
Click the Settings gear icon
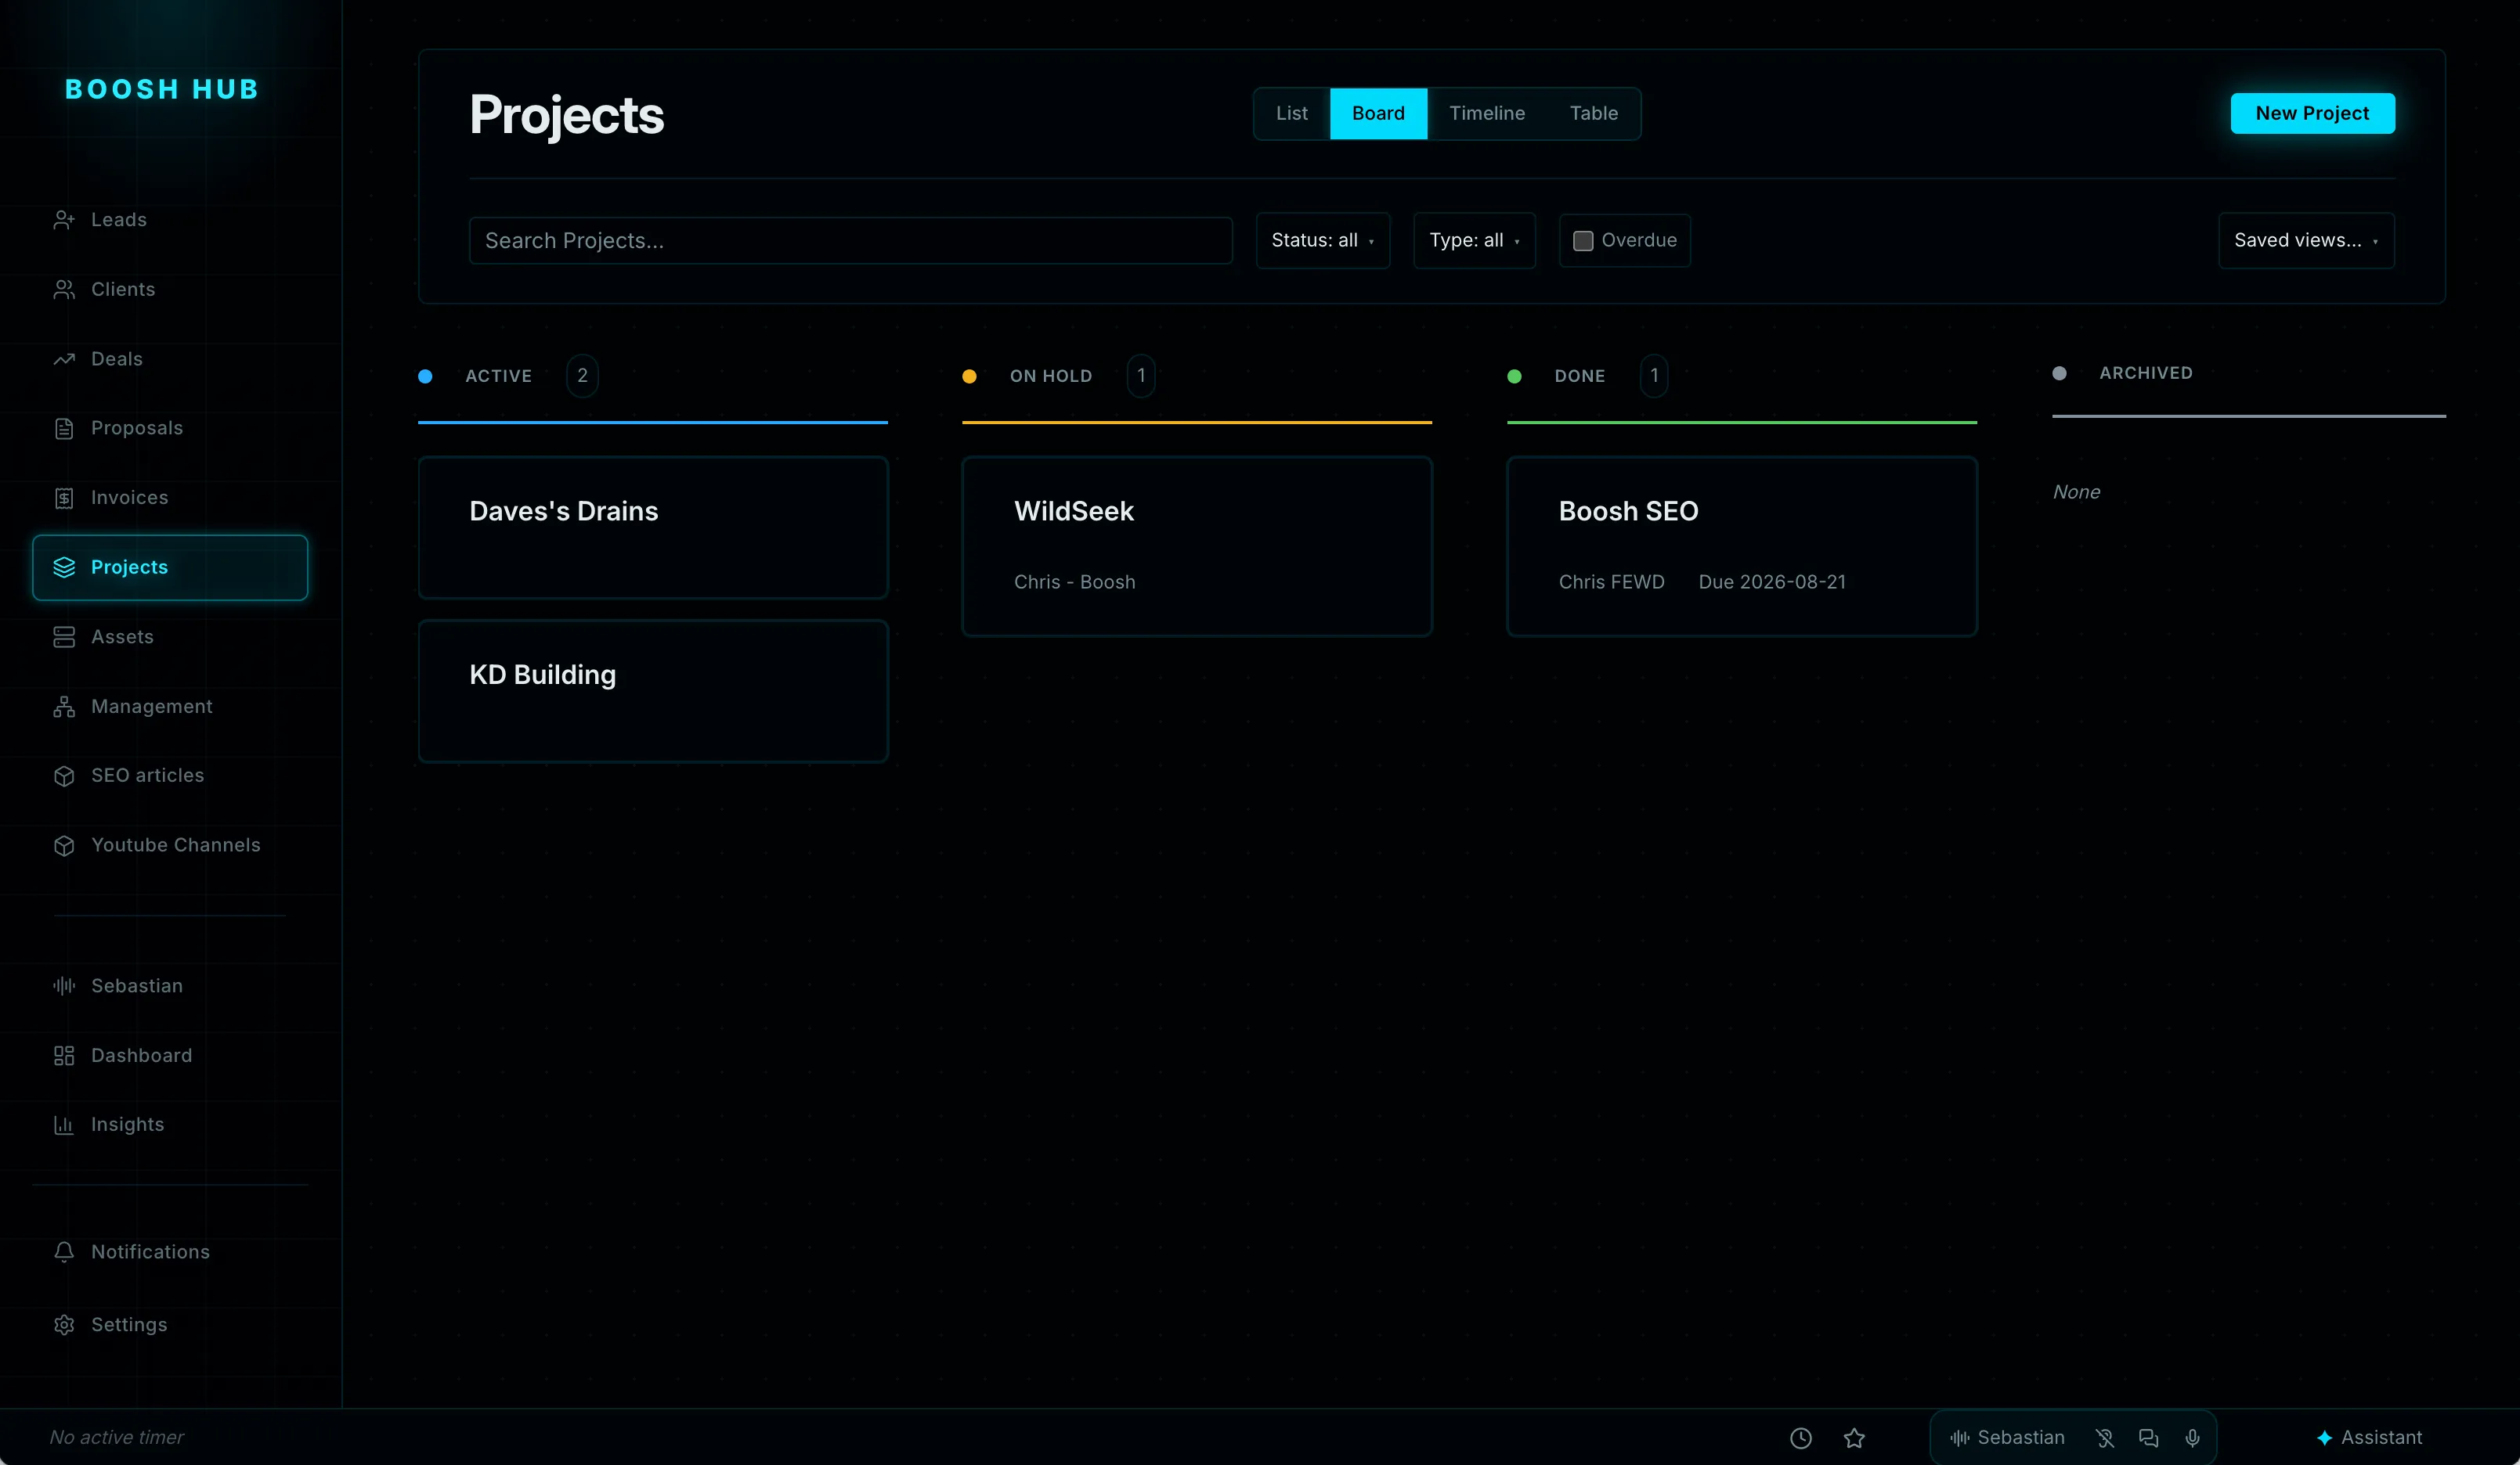point(64,1325)
